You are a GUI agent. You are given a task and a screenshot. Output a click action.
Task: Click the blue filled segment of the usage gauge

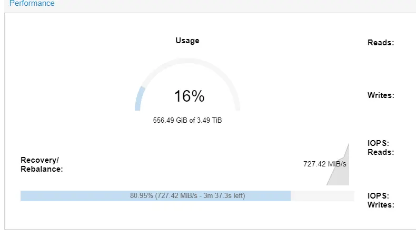pyautogui.click(x=139, y=98)
